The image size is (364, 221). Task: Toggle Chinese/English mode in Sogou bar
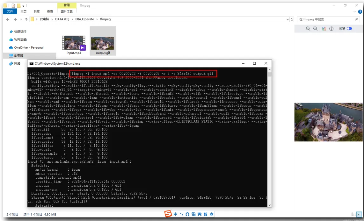point(175,214)
